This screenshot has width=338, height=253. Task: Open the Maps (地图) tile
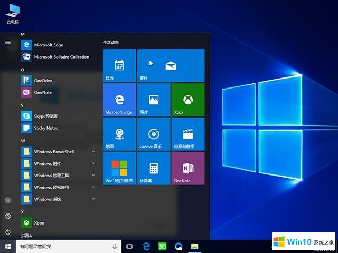tap(119, 134)
